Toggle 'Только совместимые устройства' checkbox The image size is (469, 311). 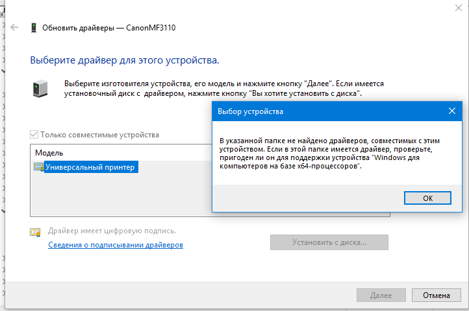click(34, 135)
